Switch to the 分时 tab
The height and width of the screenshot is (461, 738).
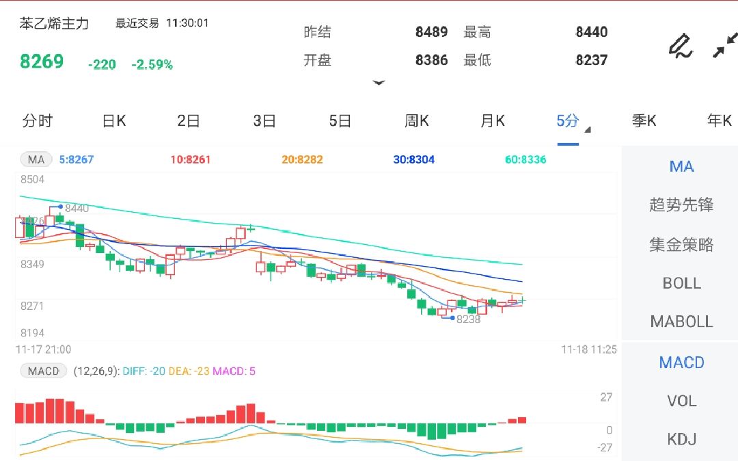click(37, 121)
